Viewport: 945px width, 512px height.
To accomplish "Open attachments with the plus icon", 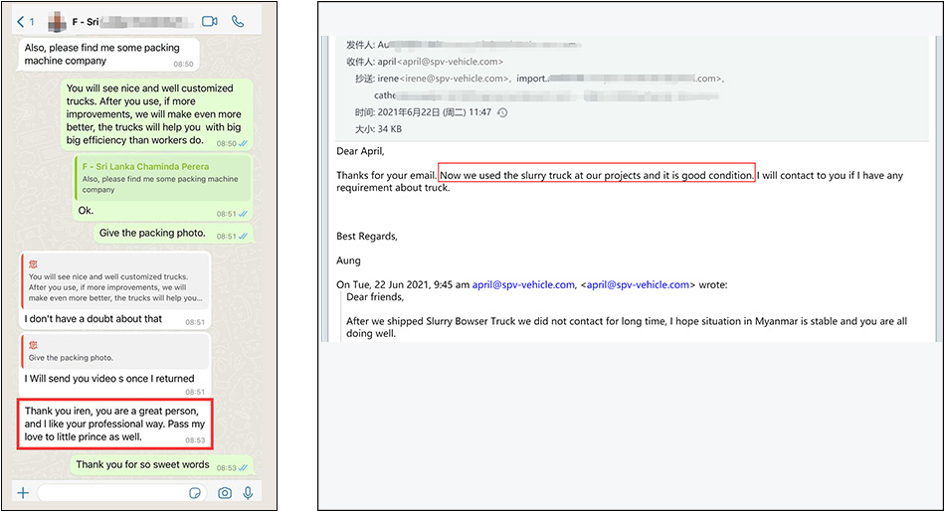I will (23, 493).
